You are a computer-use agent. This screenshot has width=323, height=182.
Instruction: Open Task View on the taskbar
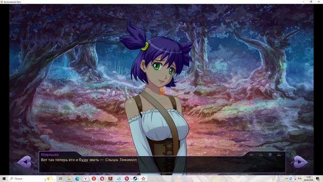click(61, 178)
